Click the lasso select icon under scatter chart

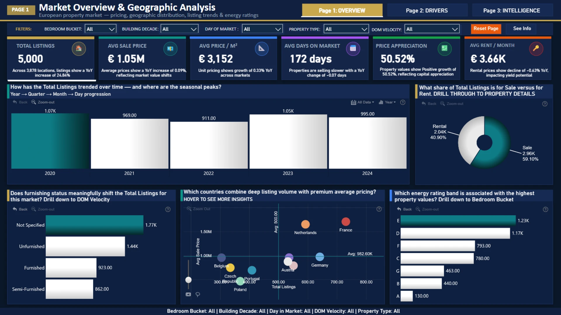click(198, 295)
